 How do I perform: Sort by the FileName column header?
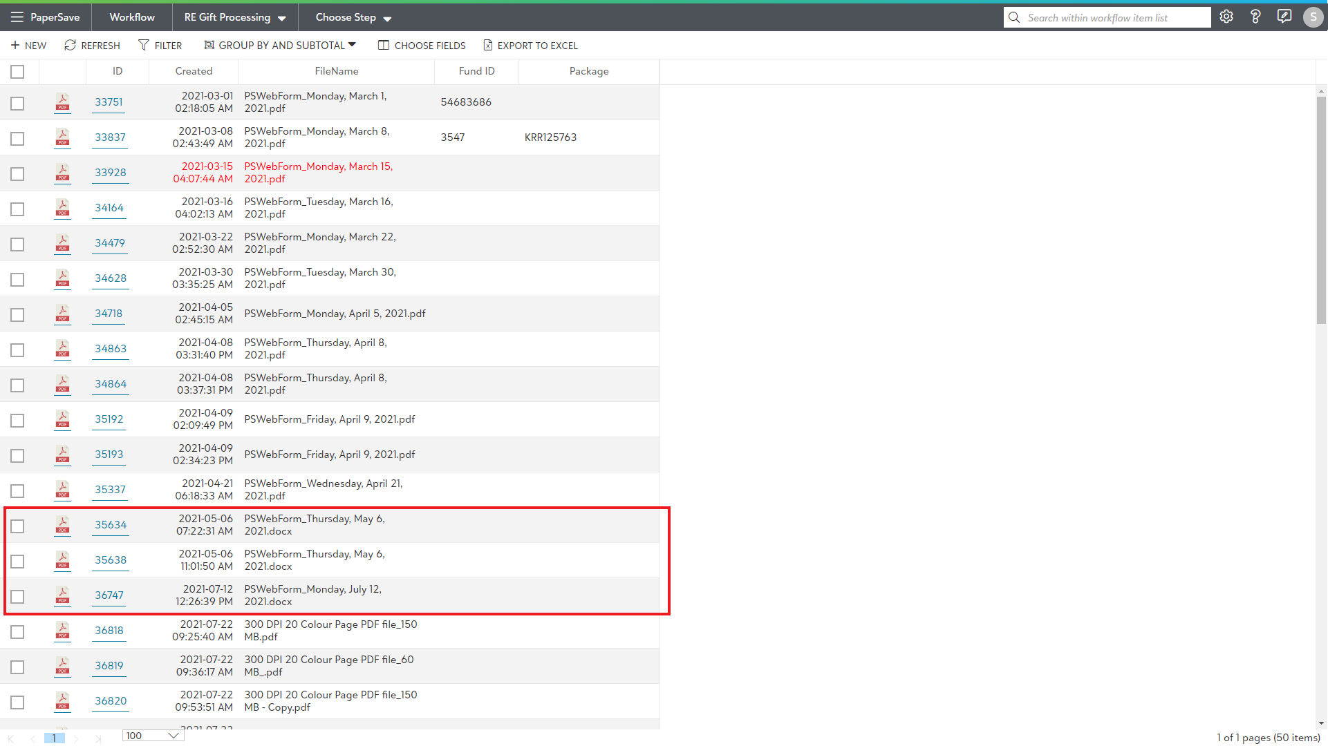(x=336, y=71)
